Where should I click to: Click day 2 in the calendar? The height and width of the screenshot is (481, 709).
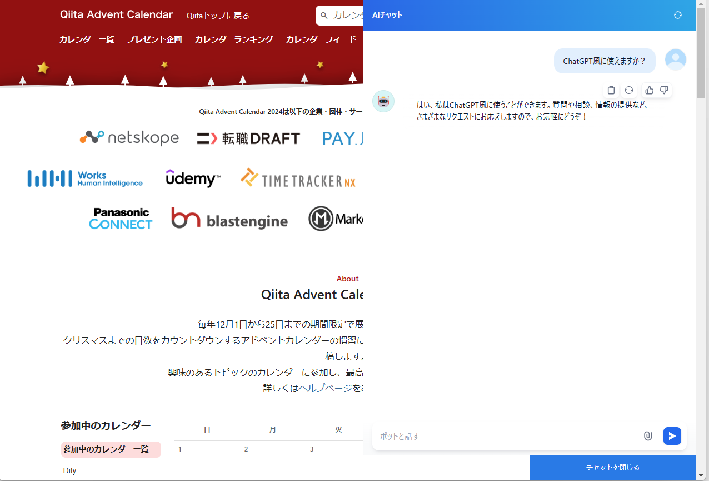[x=246, y=449]
